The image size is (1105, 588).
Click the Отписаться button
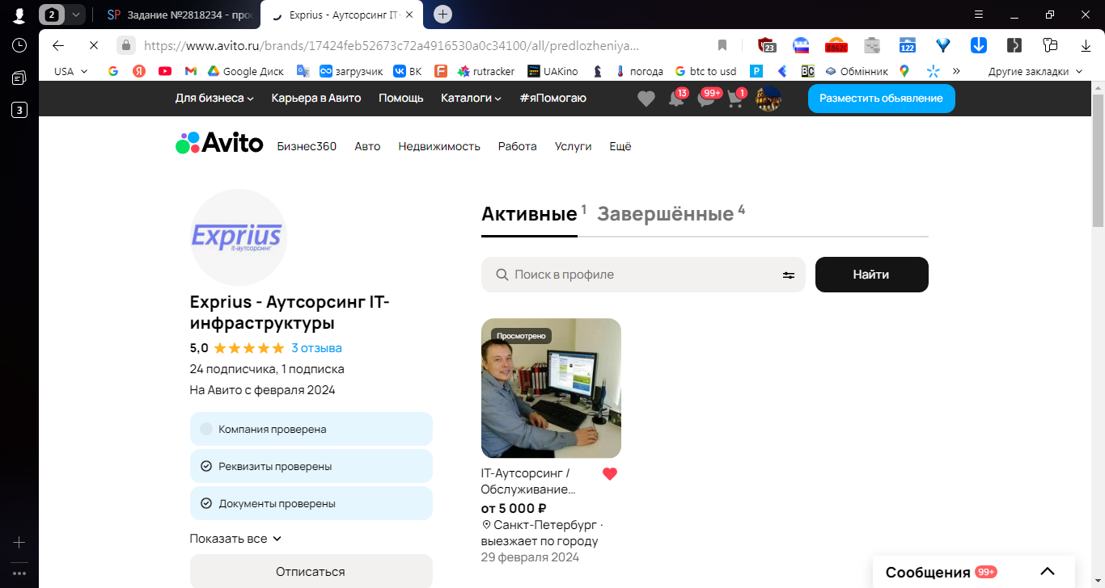[x=311, y=571]
